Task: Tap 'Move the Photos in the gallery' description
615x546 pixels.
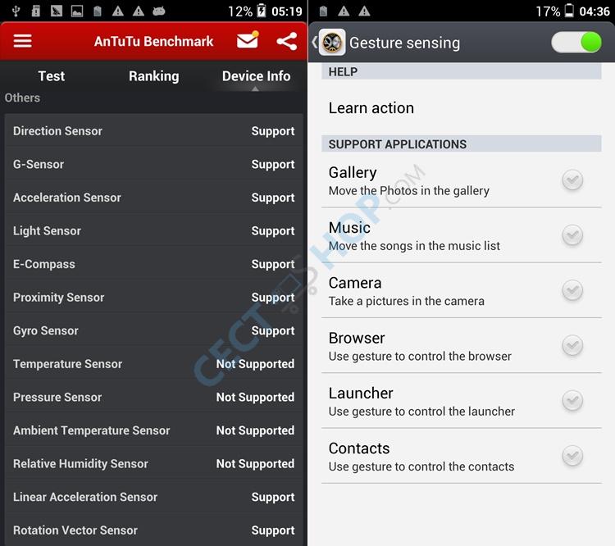Action: tap(409, 191)
